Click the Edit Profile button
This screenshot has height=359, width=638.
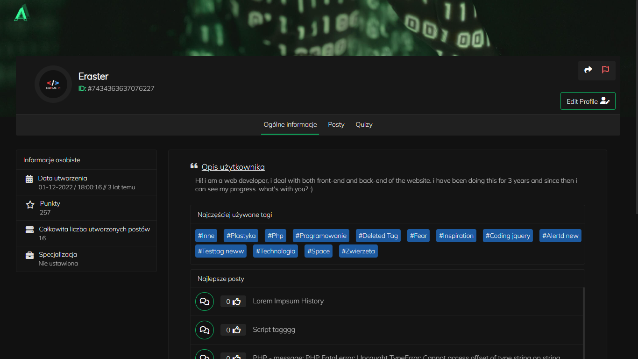tap(588, 101)
